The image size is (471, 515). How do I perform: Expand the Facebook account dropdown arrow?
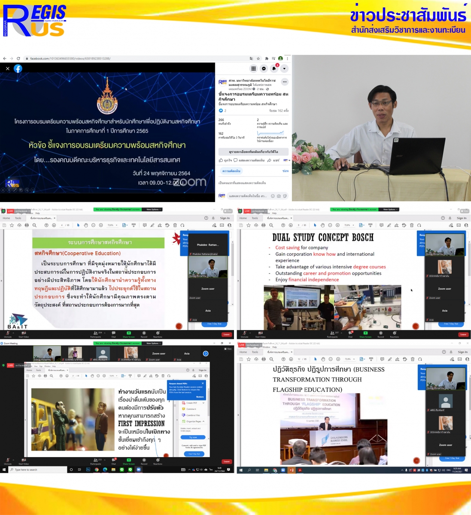tap(284, 69)
